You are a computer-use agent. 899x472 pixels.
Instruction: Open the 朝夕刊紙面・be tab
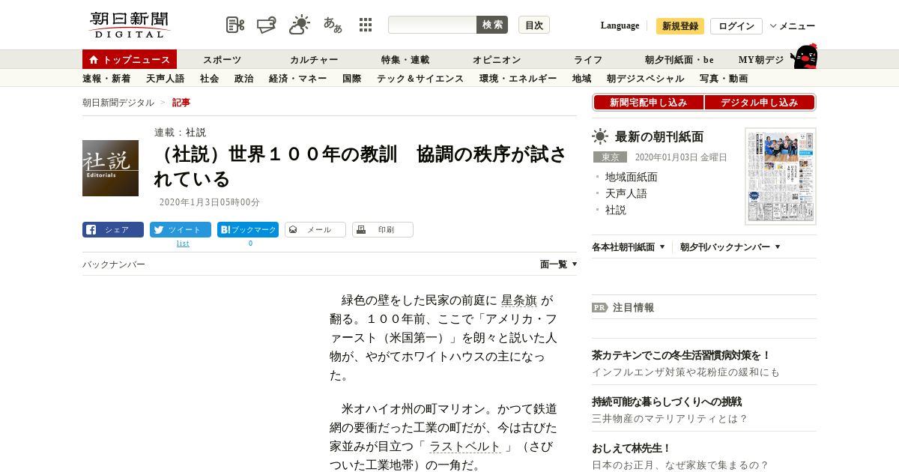[x=679, y=60]
